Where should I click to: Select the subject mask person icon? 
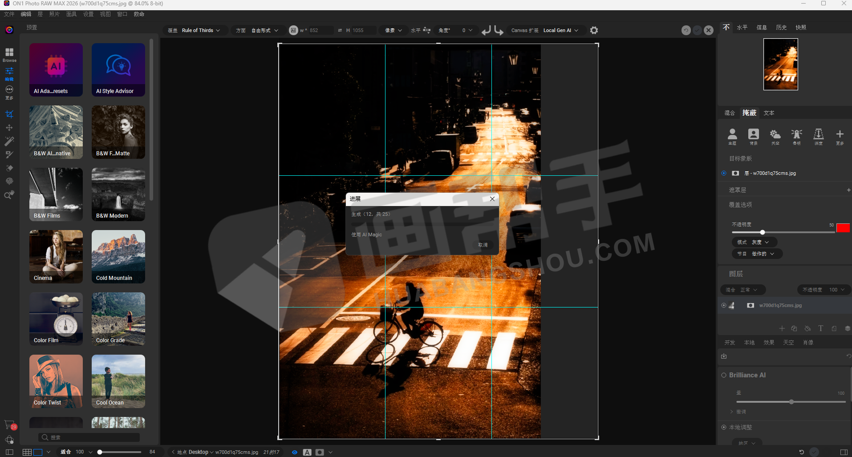point(732,136)
